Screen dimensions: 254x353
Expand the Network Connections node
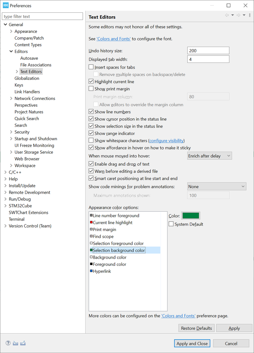click(11, 98)
